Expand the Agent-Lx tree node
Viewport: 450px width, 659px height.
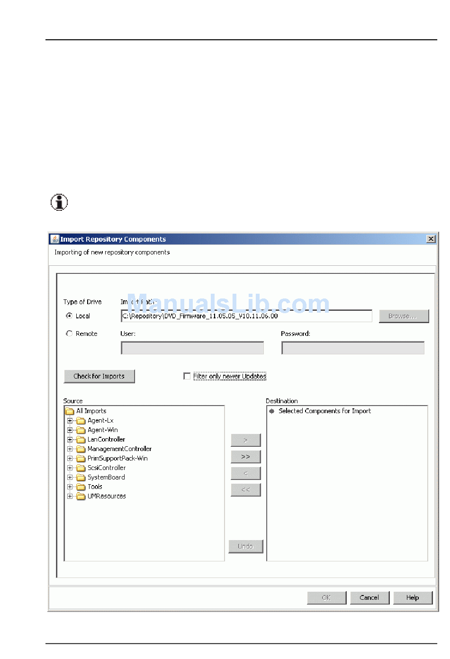pyautogui.click(x=70, y=421)
